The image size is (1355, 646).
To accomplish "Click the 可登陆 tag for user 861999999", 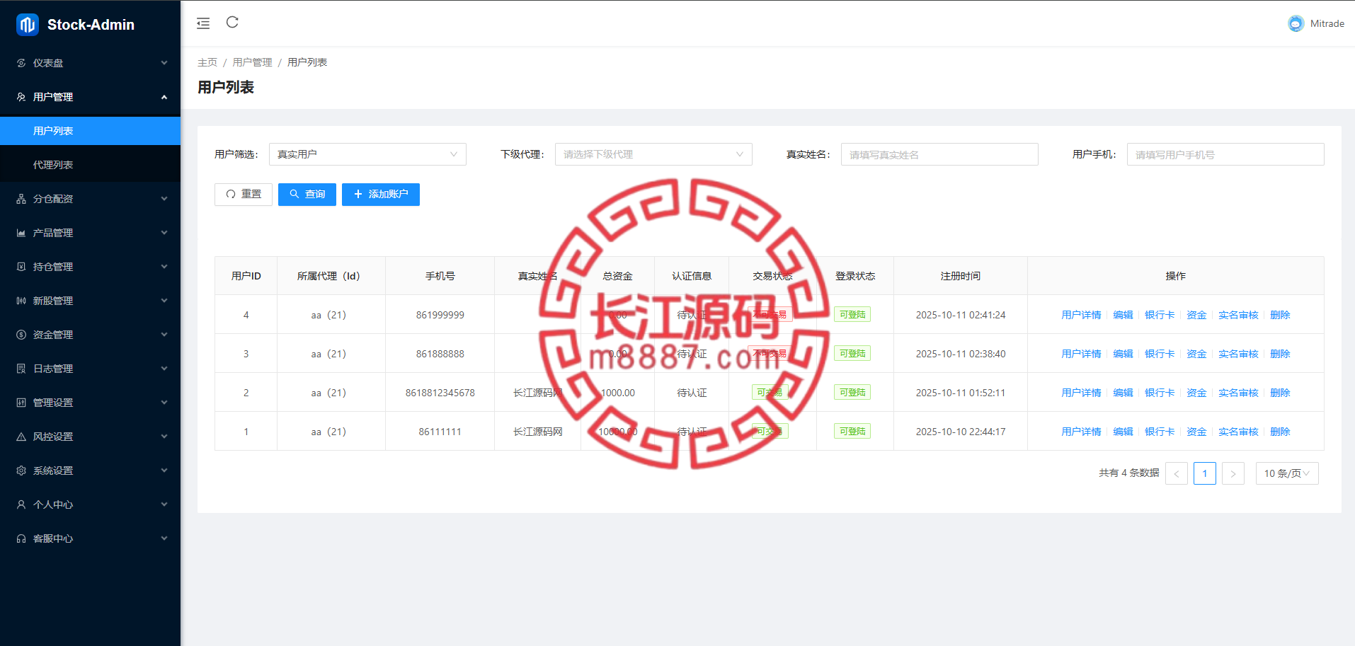I will click(x=852, y=315).
